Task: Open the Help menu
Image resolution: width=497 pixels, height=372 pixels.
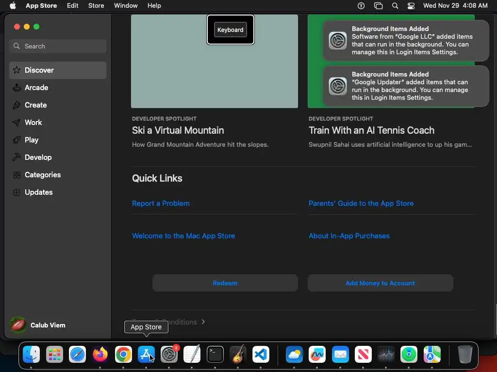Action: click(154, 5)
